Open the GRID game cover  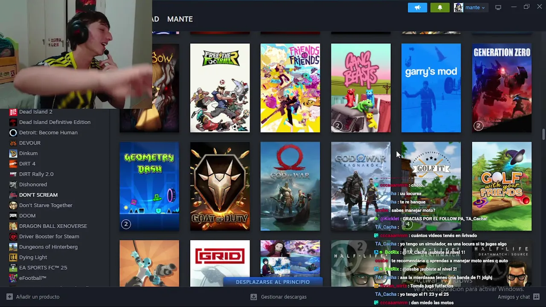[220, 263]
